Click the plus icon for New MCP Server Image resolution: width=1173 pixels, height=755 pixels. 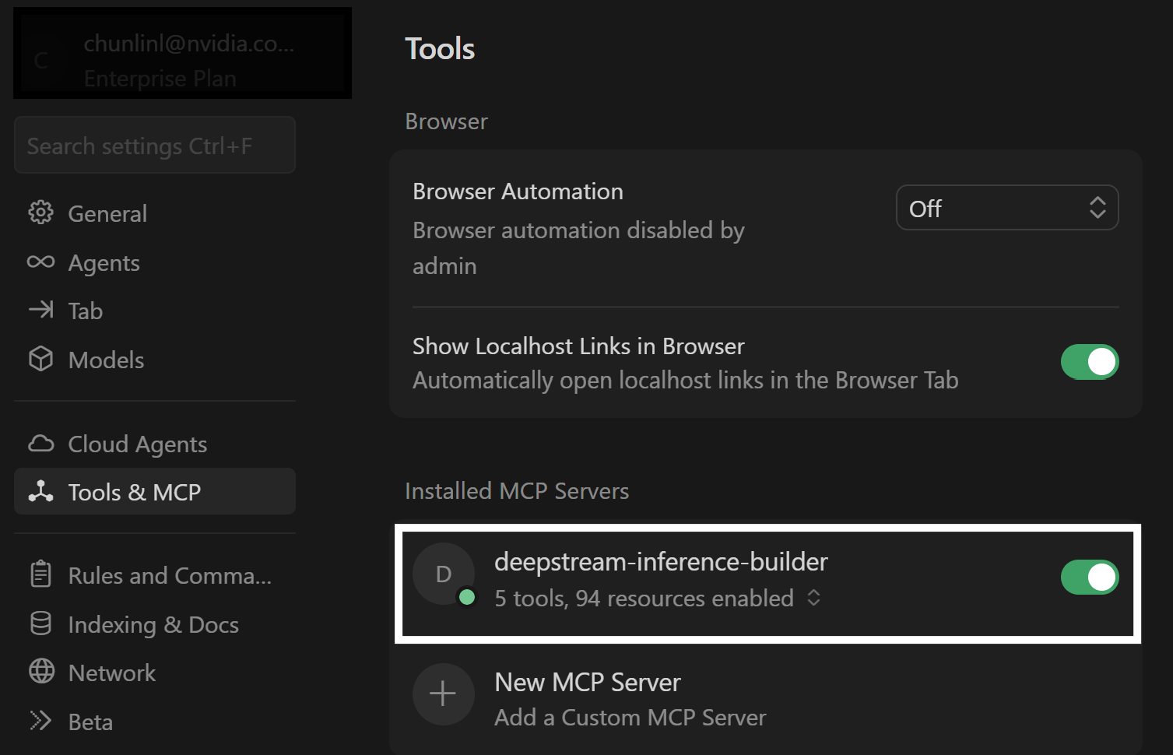443,694
